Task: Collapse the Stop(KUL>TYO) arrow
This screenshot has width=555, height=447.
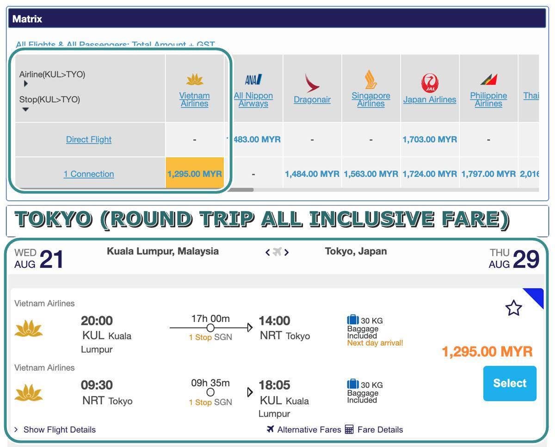Action: pyautogui.click(x=26, y=109)
